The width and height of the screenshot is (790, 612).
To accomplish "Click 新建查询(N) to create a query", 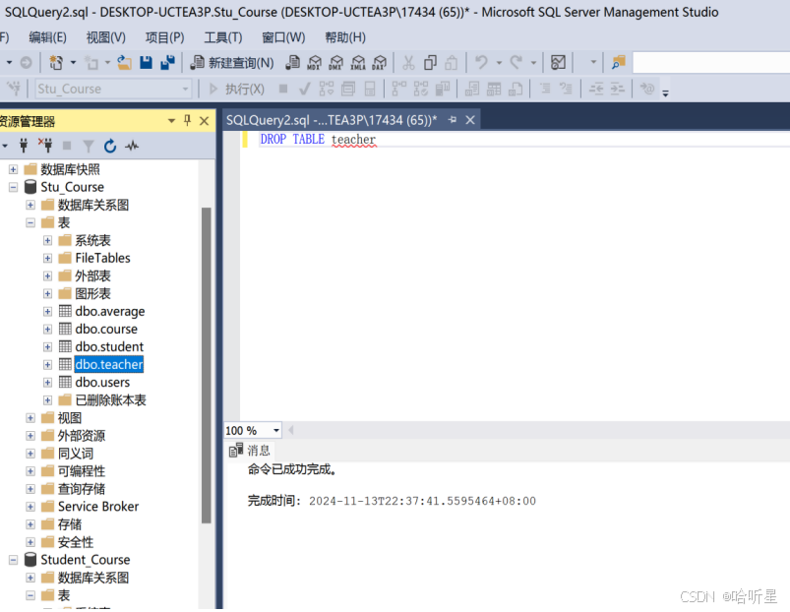I will tap(232, 63).
